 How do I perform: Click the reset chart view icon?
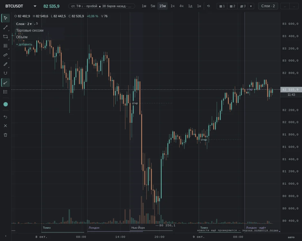click(208, 6)
